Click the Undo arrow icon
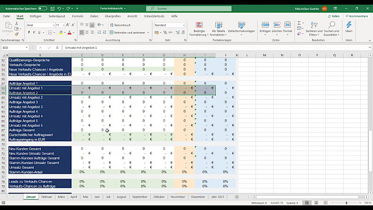 coord(59,9)
